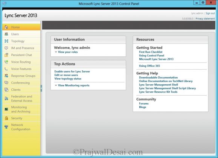Click the Voice Features handset icon
Screen dimensions: 218x158
coord(6,69)
